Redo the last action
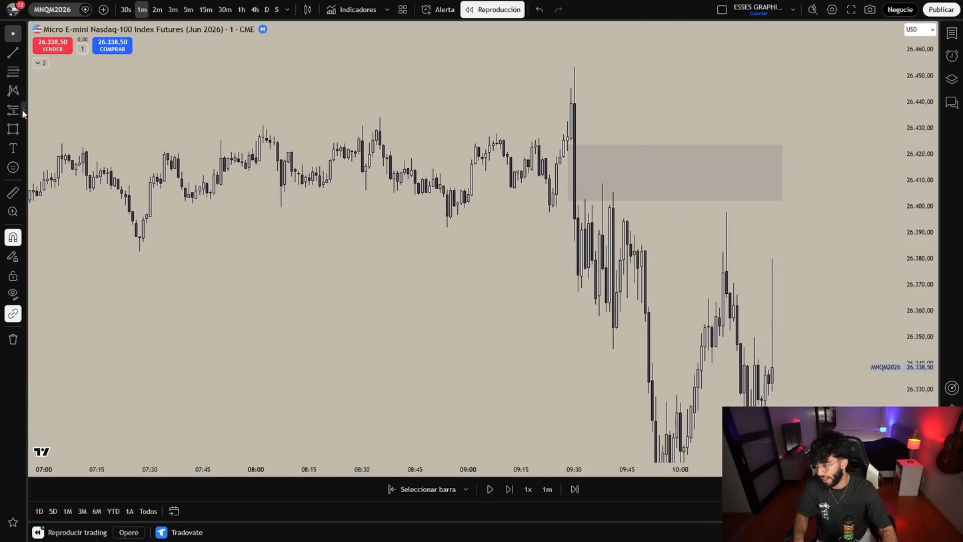 tap(558, 10)
